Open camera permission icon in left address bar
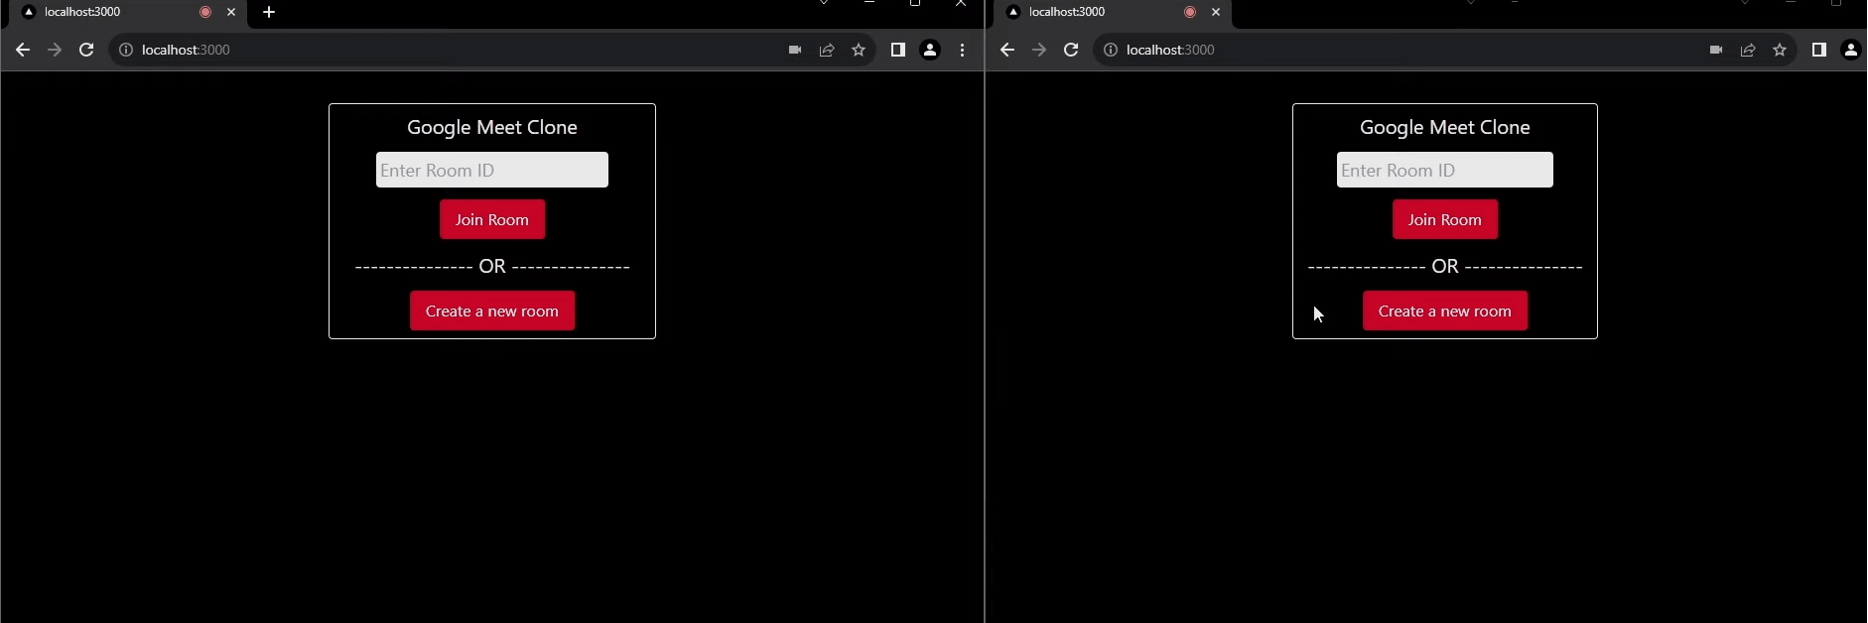This screenshot has width=1868, height=623. coord(795,50)
